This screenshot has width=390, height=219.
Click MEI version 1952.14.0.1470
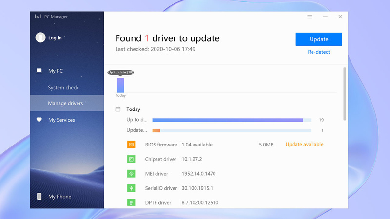[x=198, y=174]
